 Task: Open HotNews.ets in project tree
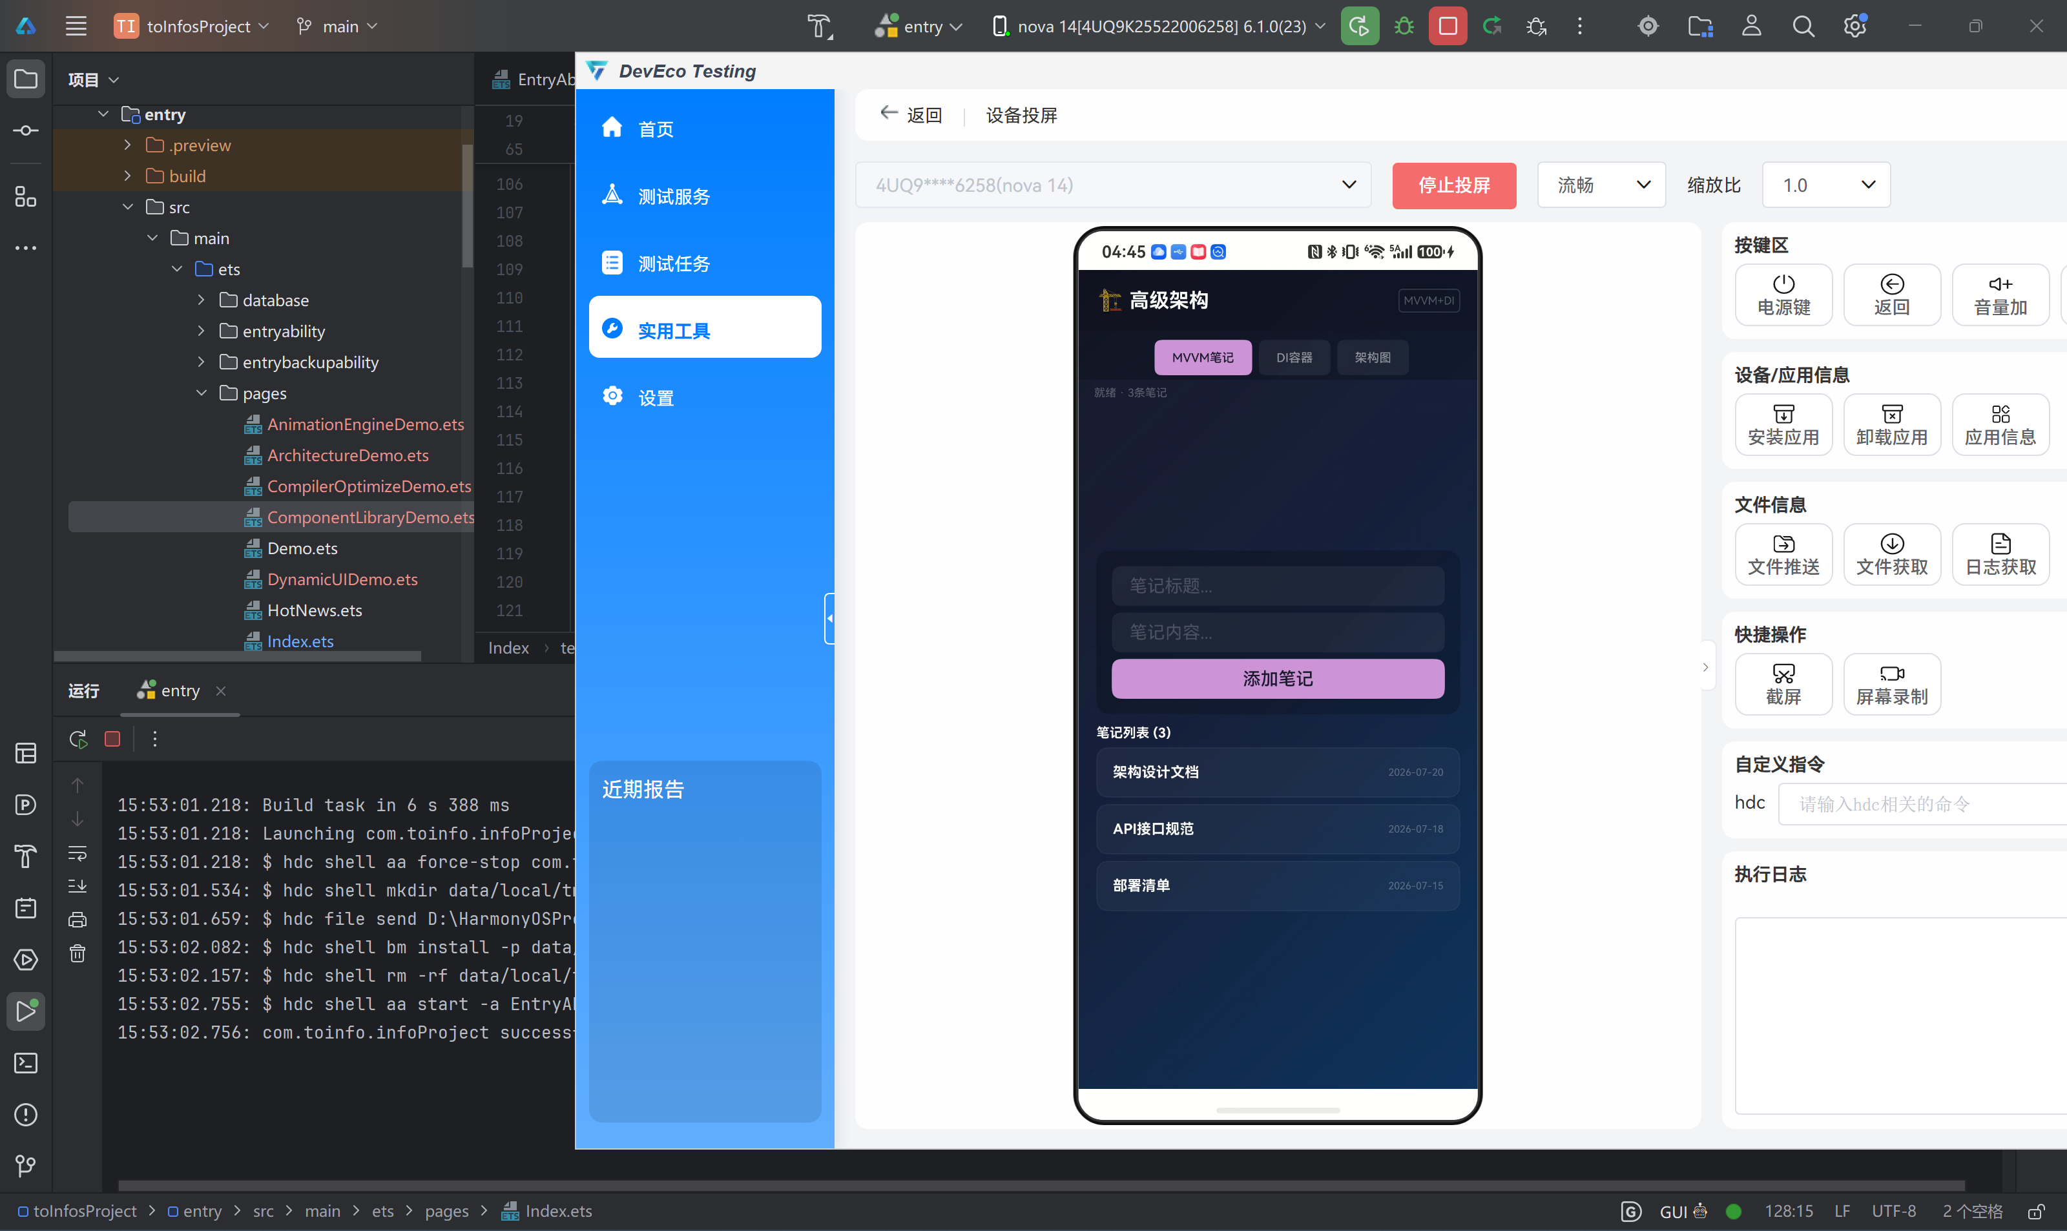pos(315,610)
